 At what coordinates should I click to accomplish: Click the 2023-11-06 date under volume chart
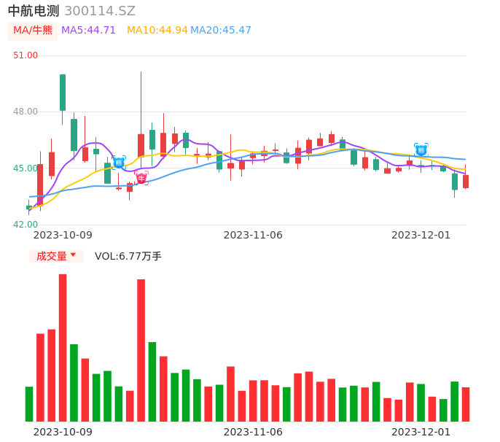pyautogui.click(x=253, y=432)
